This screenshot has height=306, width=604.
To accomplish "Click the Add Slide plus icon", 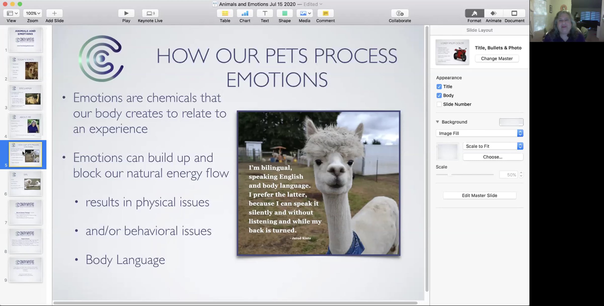I will (x=54, y=13).
